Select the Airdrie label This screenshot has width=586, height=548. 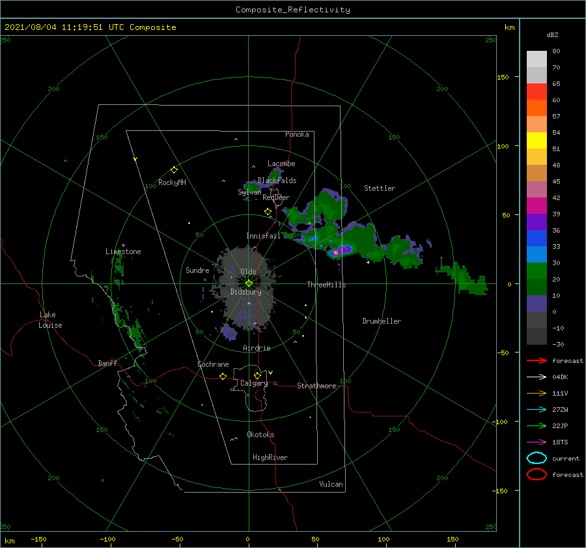[x=257, y=348]
